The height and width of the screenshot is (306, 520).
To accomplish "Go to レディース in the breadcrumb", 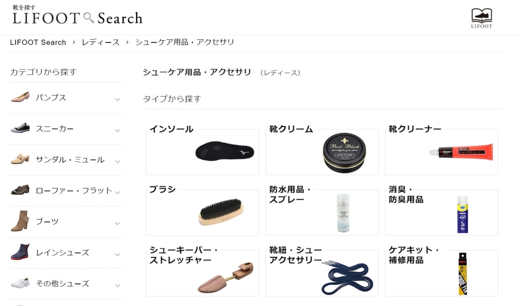I will click(101, 43).
